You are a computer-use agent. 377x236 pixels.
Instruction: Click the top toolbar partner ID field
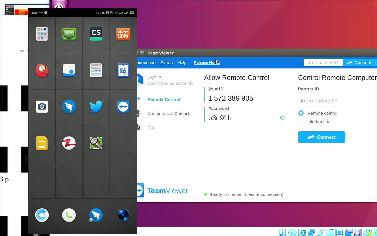pos(323,63)
